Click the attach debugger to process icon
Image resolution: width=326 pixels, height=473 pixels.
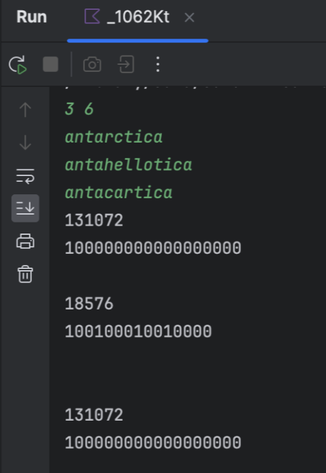125,64
